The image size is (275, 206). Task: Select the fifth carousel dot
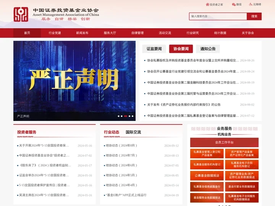(x=133, y=116)
